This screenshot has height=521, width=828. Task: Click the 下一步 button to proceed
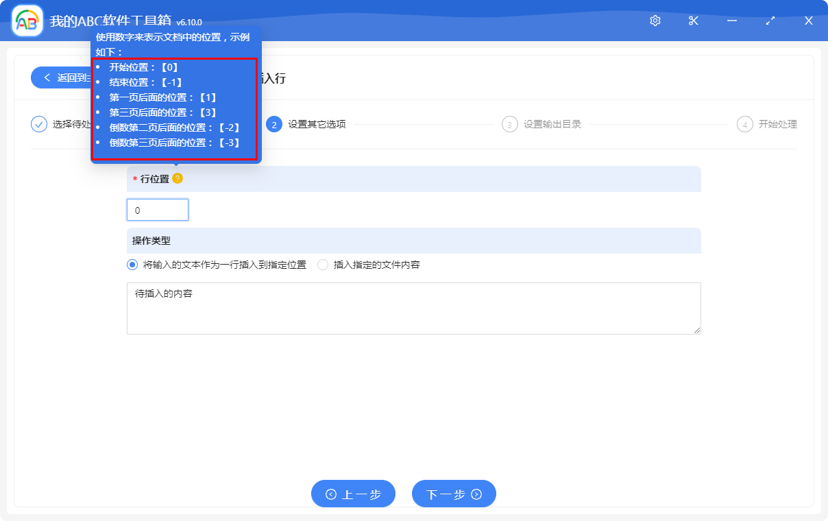pos(453,494)
